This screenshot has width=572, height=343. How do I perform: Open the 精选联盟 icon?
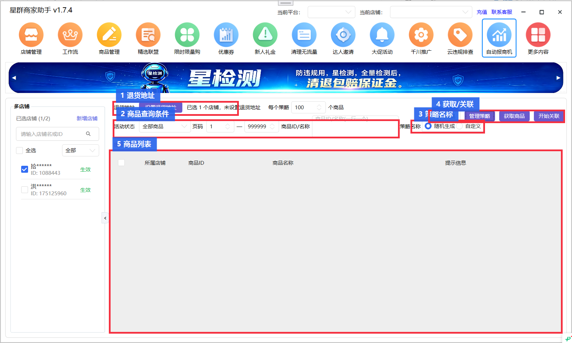pos(148,35)
